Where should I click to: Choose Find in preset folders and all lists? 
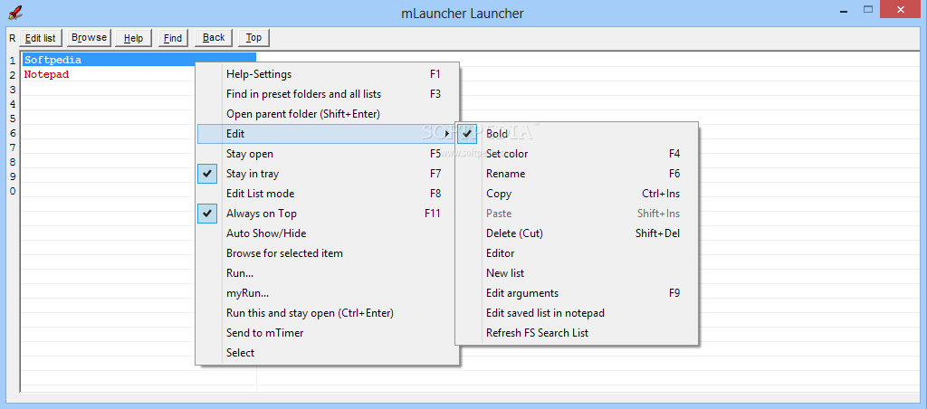point(328,94)
